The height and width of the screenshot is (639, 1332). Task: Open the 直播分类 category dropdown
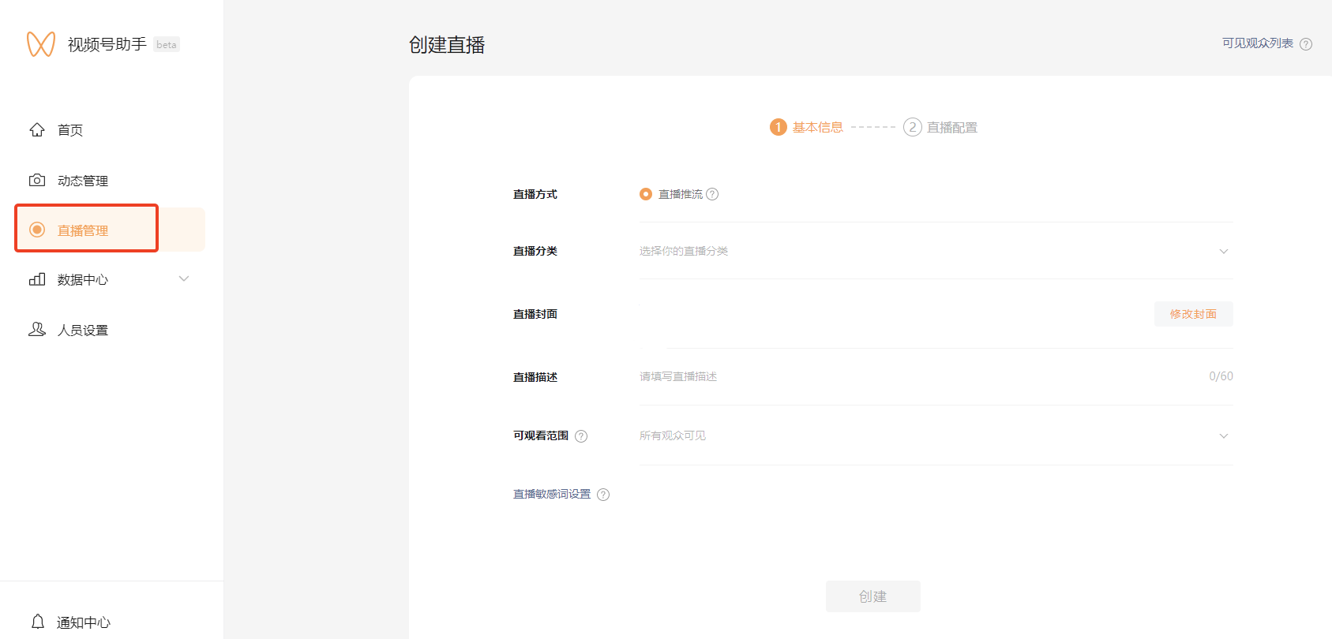click(x=935, y=252)
